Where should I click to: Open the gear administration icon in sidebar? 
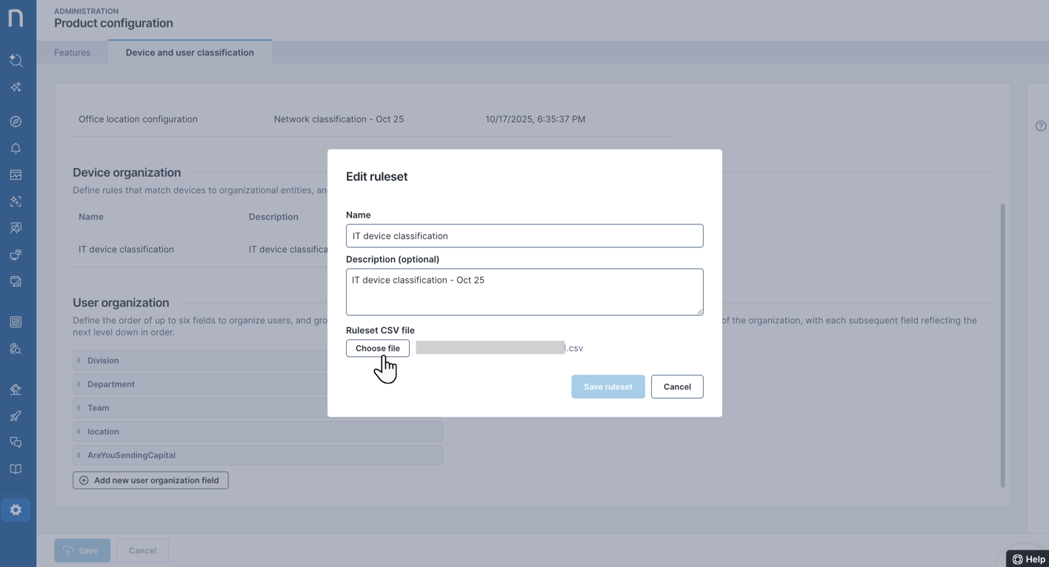[x=16, y=510]
